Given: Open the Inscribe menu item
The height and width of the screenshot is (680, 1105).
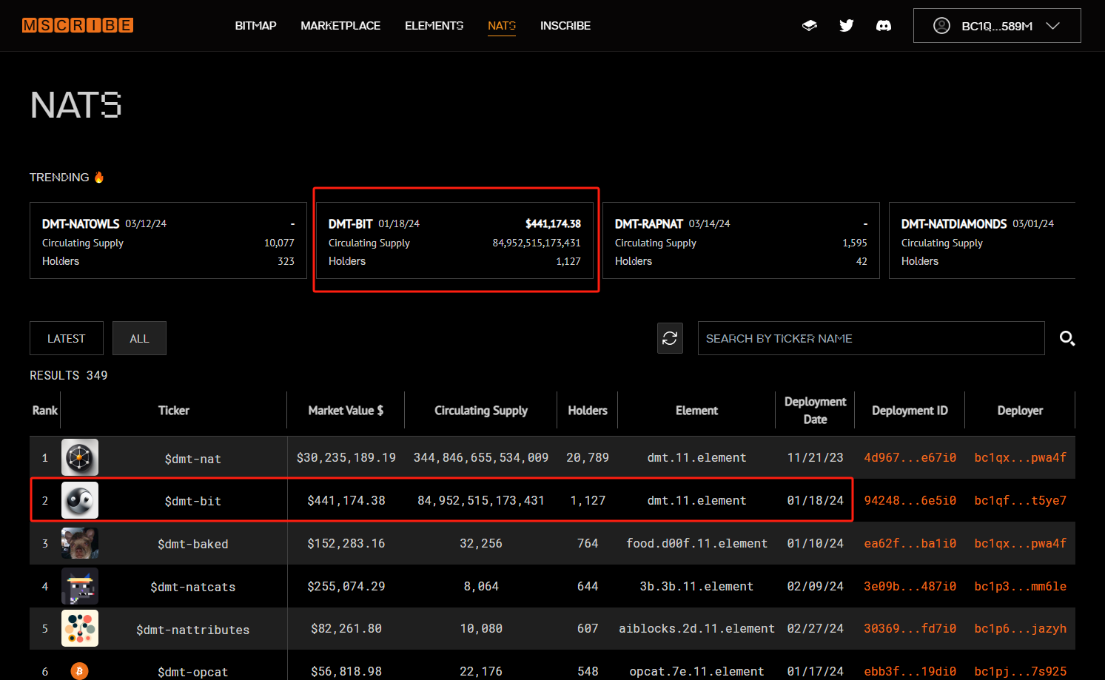Looking at the screenshot, I should click(x=565, y=26).
